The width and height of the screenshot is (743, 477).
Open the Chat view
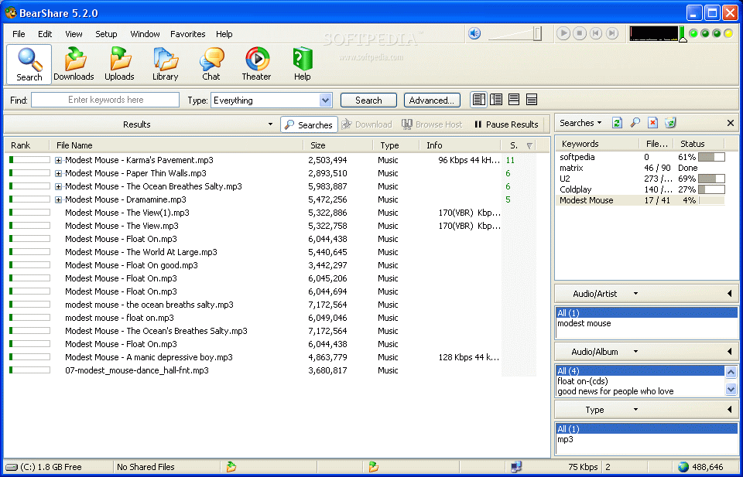pos(211,64)
